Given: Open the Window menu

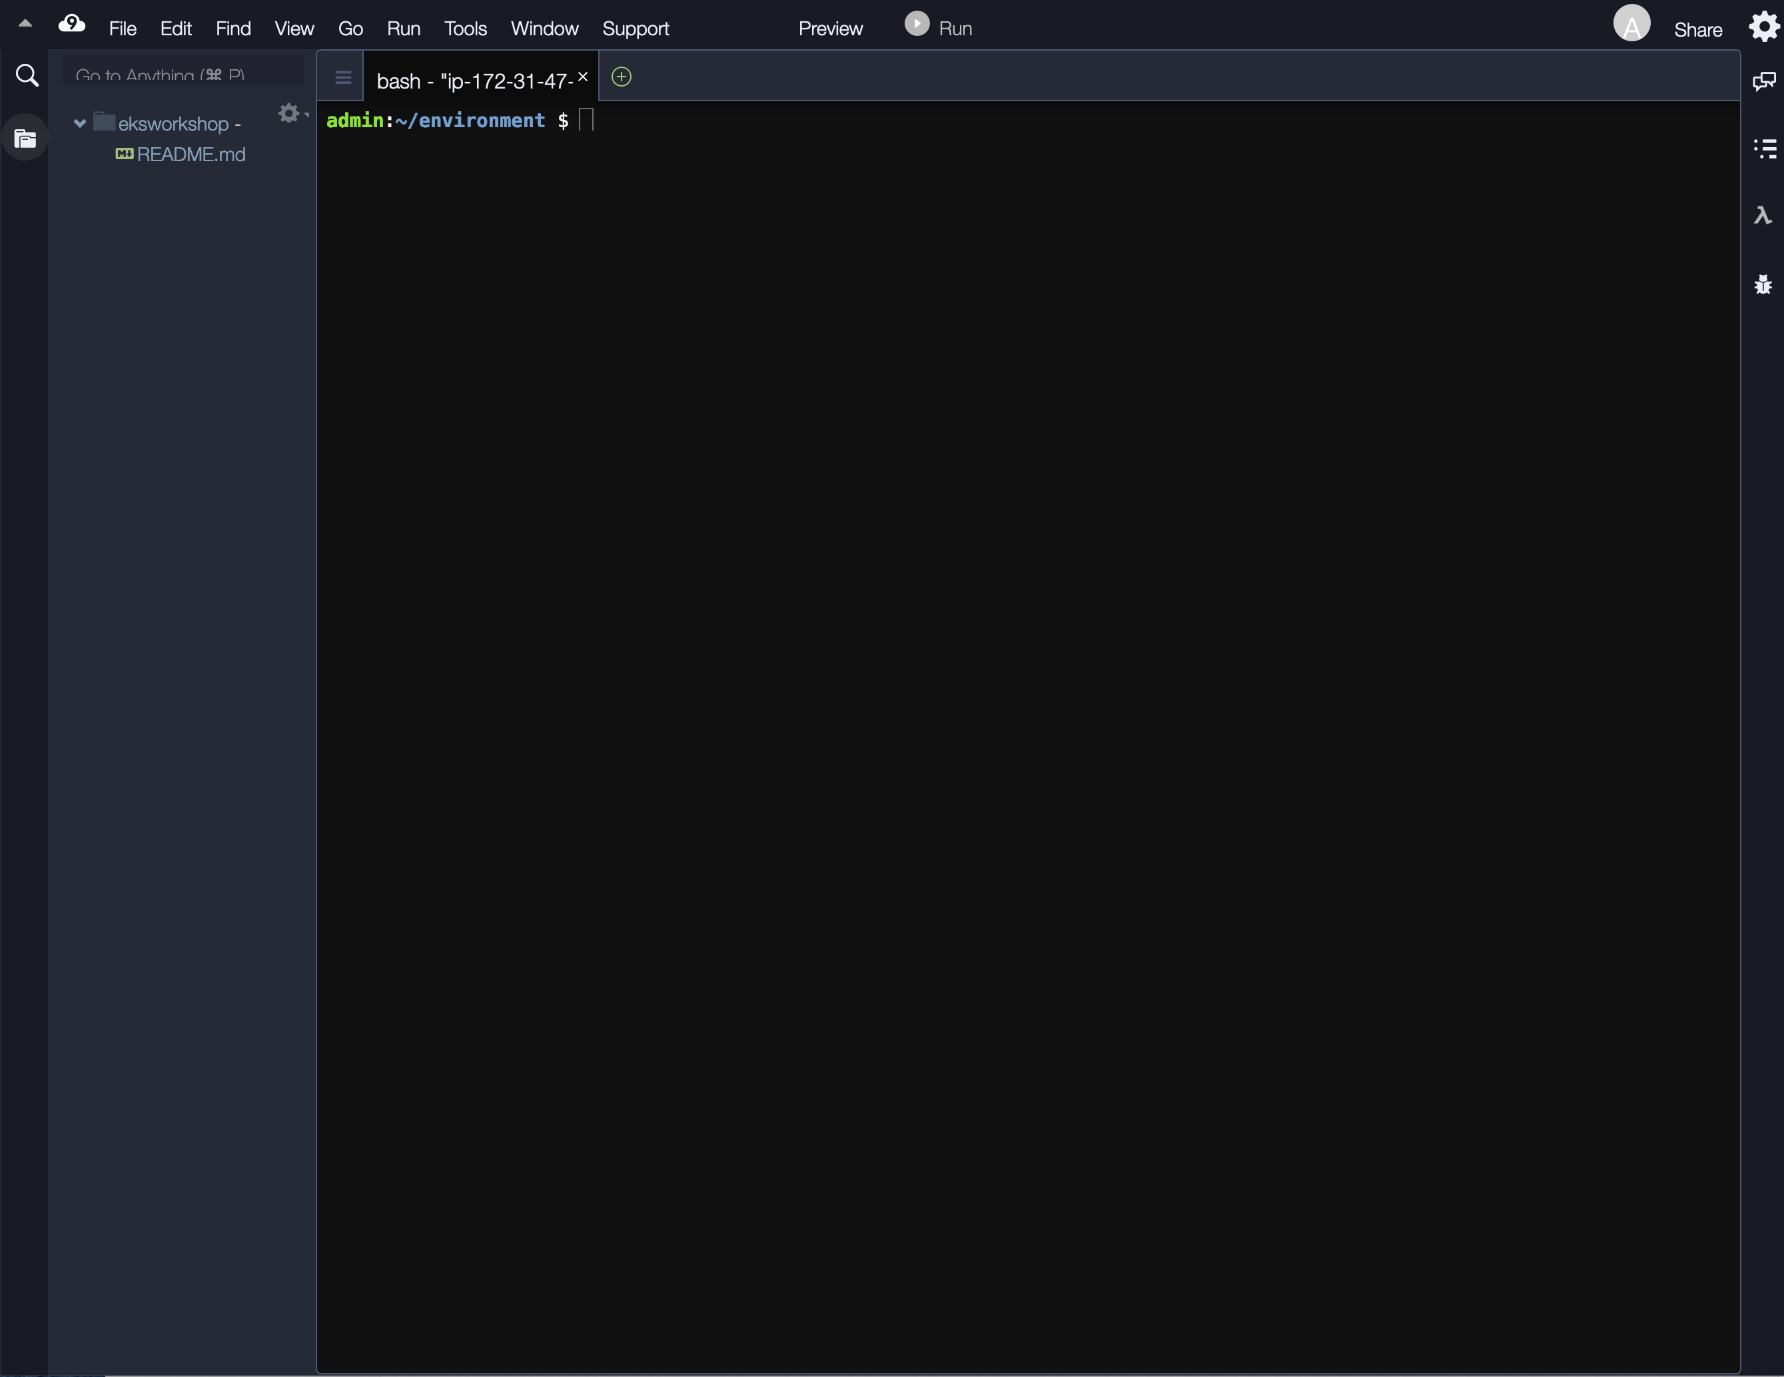Looking at the screenshot, I should click(x=544, y=29).
